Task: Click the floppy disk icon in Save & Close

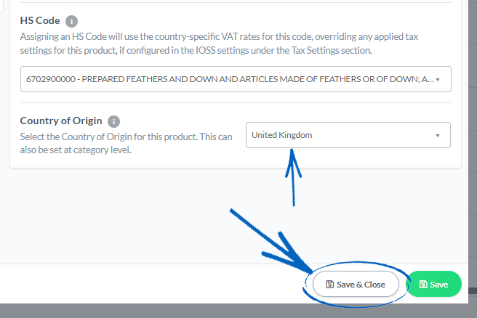Action: tap(330, 285)
